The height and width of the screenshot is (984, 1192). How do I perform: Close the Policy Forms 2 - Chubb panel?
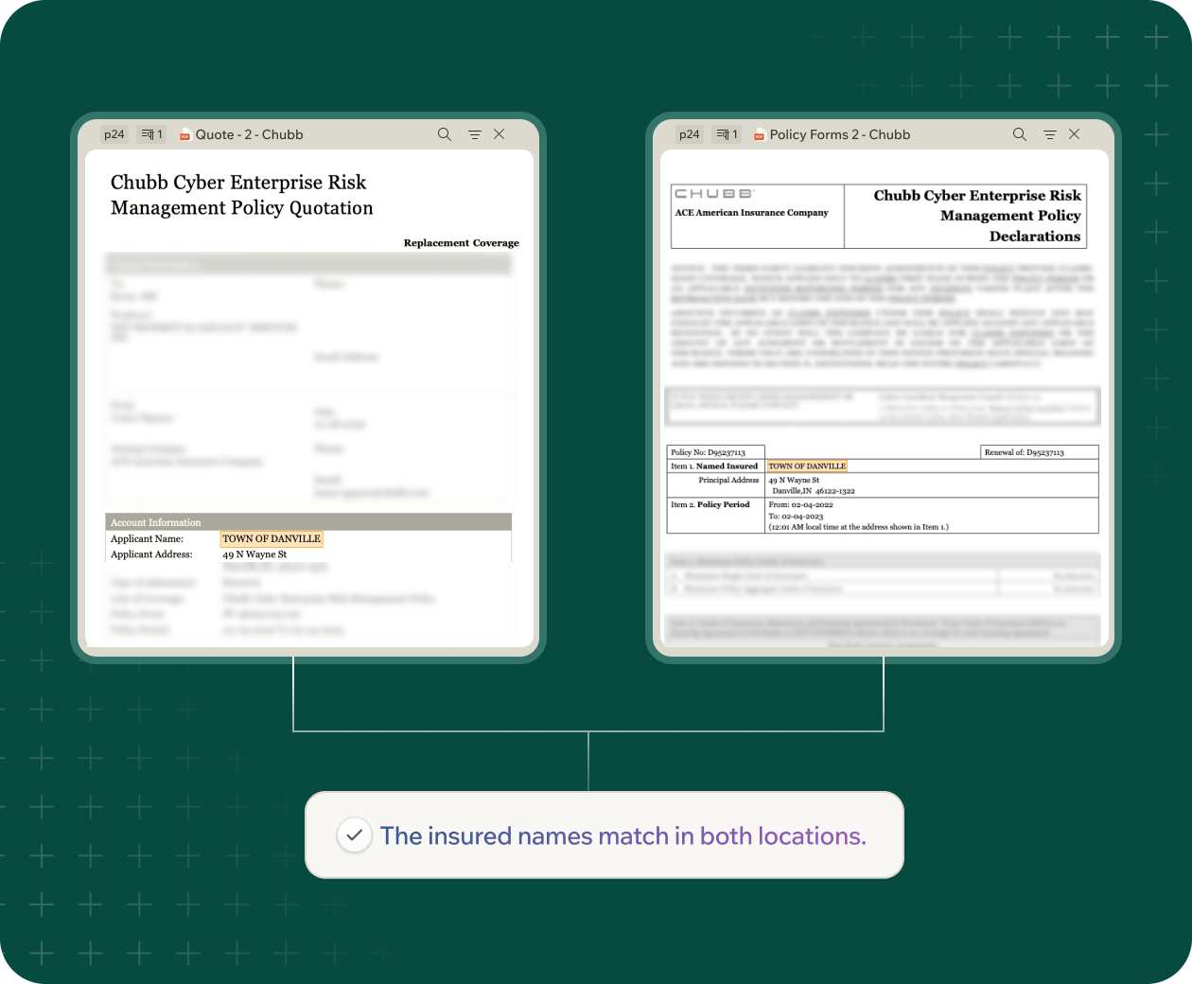1075,134
